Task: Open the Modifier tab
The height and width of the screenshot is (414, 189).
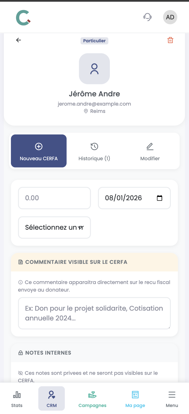Action: (150, 151)
